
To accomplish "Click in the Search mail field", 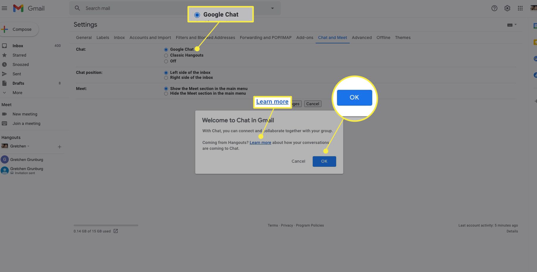I will point(175,8).
